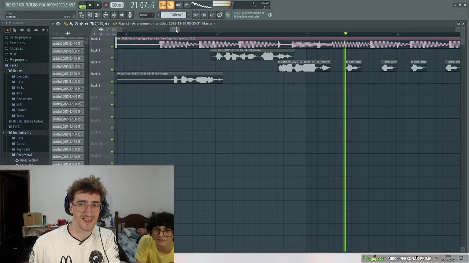Click the right-arrow icon beside the mixer button
Image resolution: width=469 pixels, height=263 pixels.
click(122, 15)
